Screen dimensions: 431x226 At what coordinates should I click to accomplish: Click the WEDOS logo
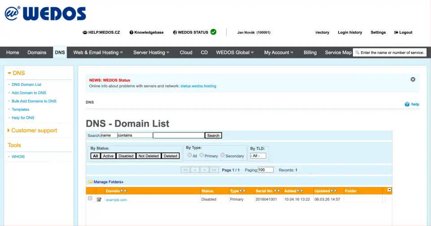click(x=45, y=13)
